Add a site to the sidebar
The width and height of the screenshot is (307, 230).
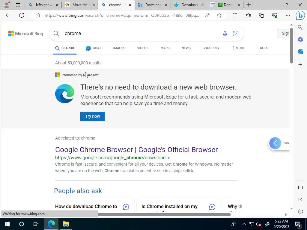300,65
